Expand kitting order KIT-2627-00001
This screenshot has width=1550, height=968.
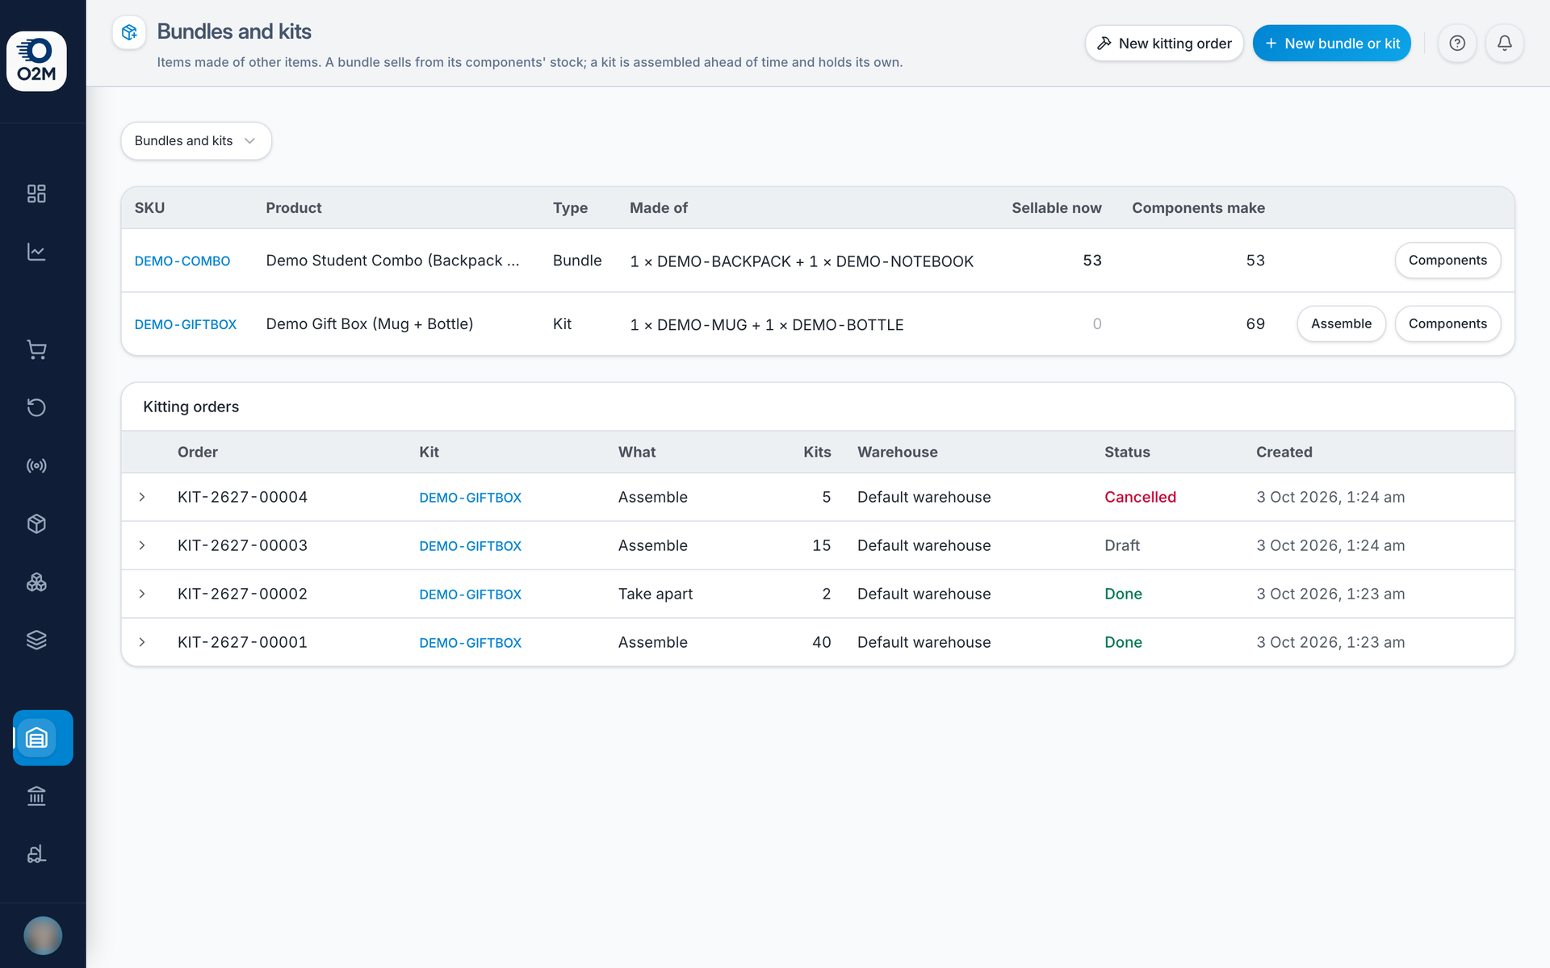(142, 642)
